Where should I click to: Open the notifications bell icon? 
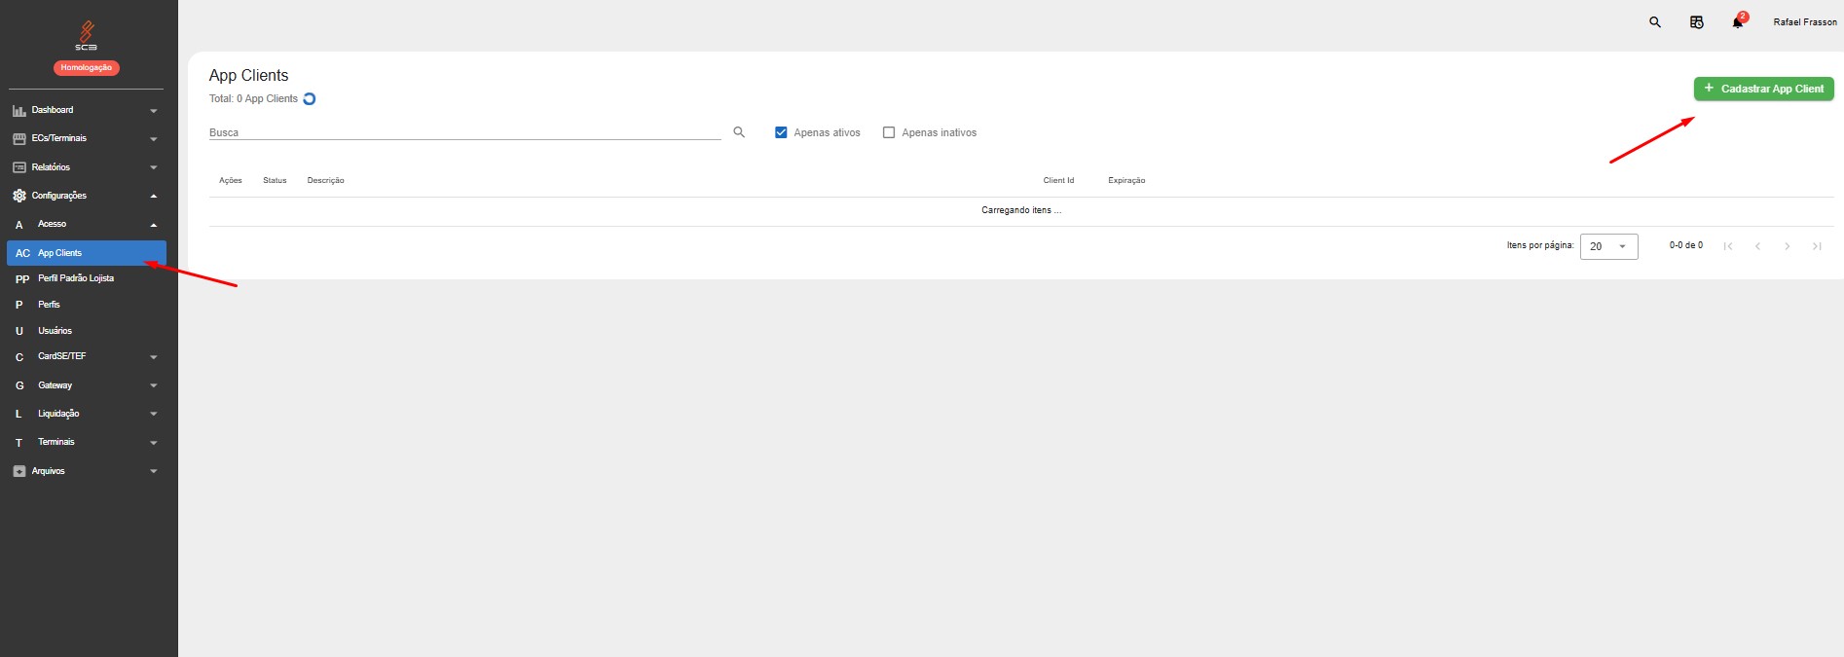click(x=1737, y=22)
